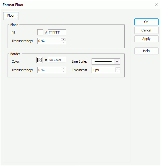
Task: Open the Border no-color swatch
Action: [39, 60]
